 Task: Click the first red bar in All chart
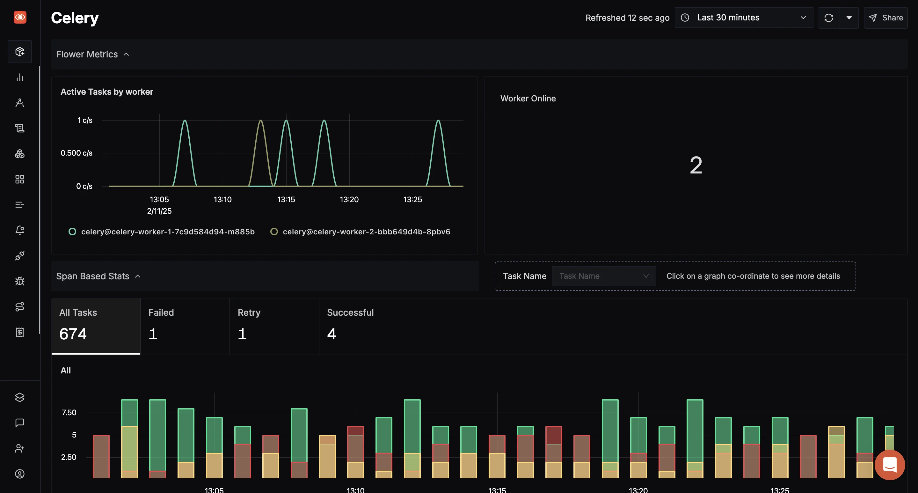pyautogui.click(x=101, y=457)
